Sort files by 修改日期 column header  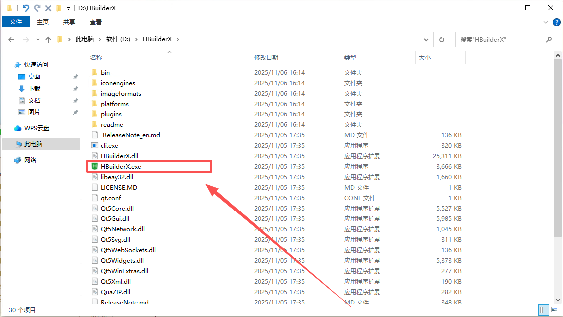click(x=266, y=58)
